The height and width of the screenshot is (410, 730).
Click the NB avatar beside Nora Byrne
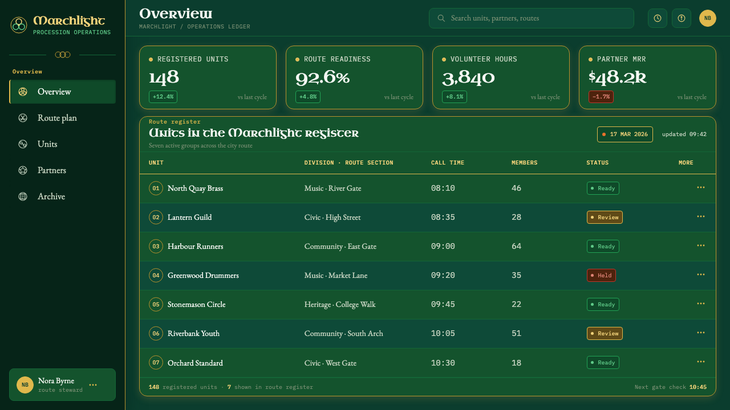(25, 385)
